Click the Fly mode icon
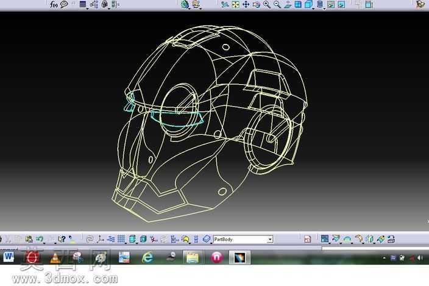Image resolution: width=429 pixels, height=286 pixels. pos(225,4)
